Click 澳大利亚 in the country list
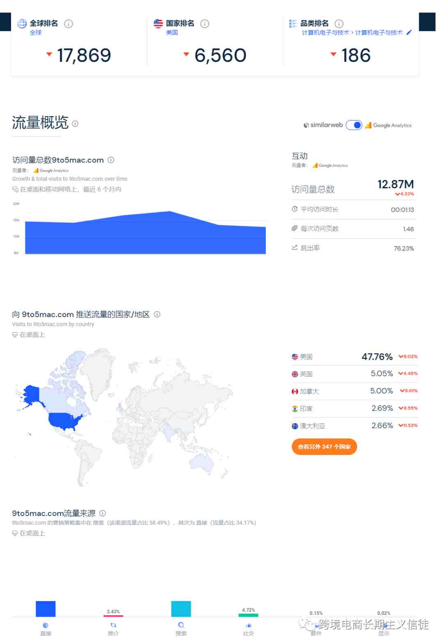Screen dimensions: 443x644 [x=313, y=426]
